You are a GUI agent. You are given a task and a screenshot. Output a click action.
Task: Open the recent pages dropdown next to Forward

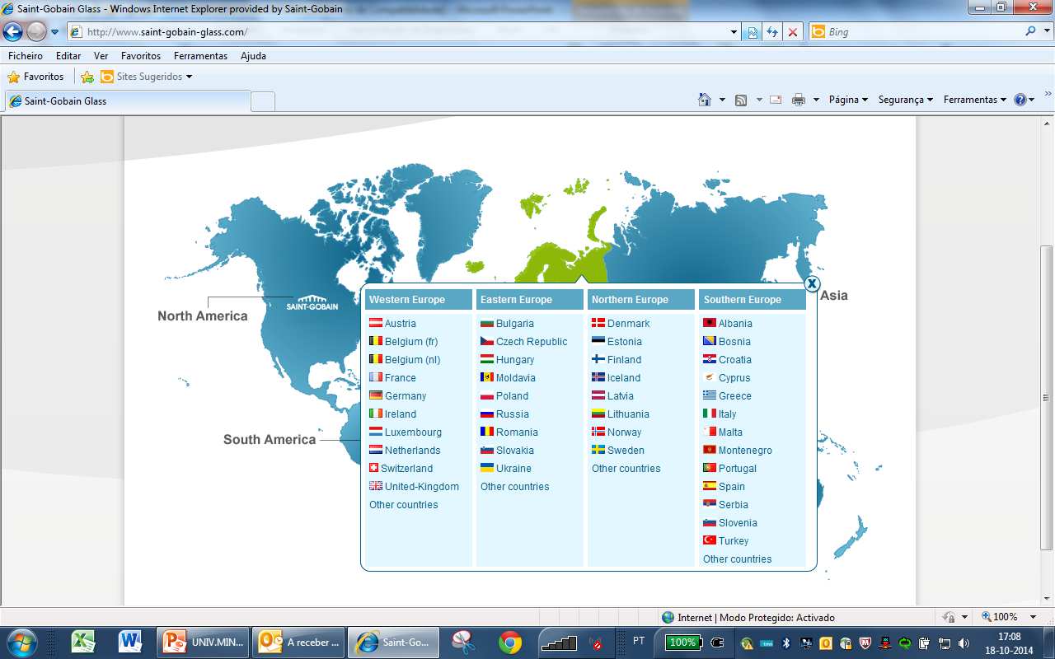pyautogui.click(x=54, y=32)
